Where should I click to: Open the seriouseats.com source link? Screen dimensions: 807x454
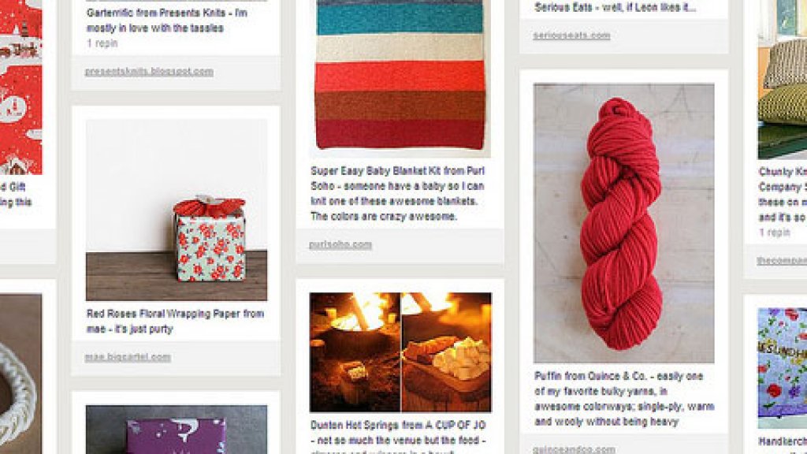coord(571,35)
